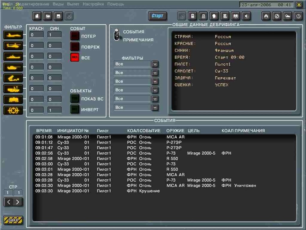
Task: Enable the ПОТЕР events toggle
Action: [x=75, y=36]
